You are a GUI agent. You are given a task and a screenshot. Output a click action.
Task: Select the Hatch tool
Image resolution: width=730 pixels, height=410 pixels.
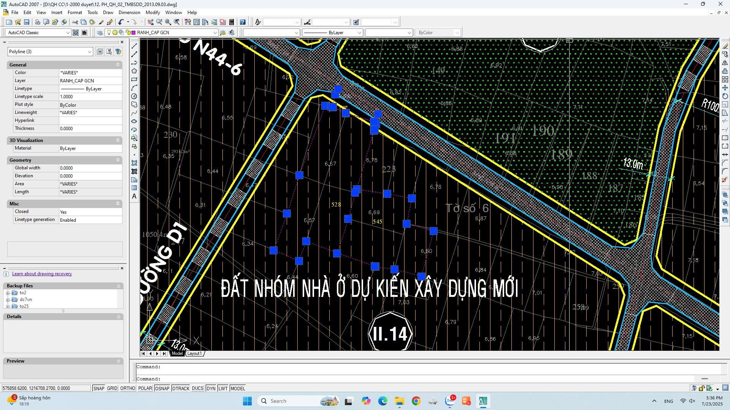[x=134, y=163]
